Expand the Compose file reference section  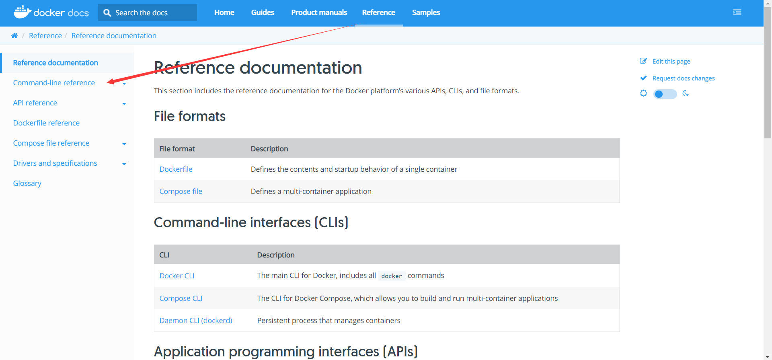point(124,144)
